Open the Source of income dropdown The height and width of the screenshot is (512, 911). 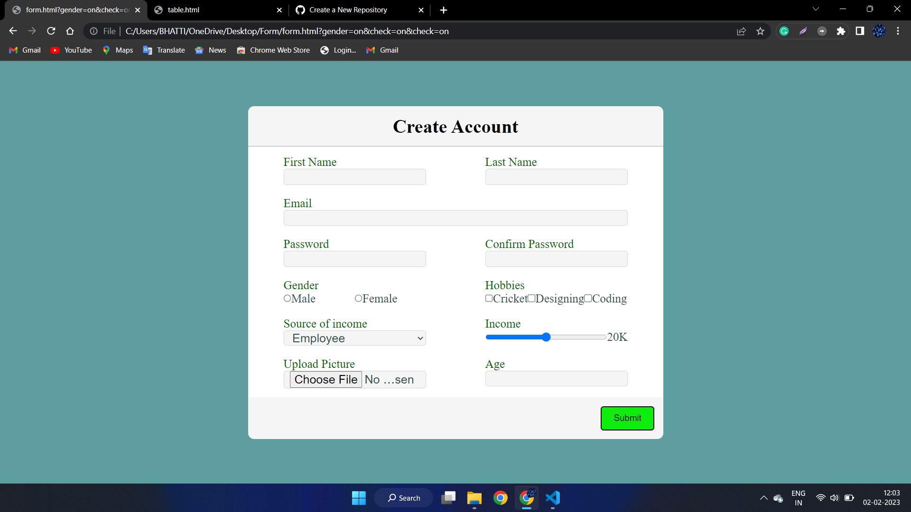(354, 338)
